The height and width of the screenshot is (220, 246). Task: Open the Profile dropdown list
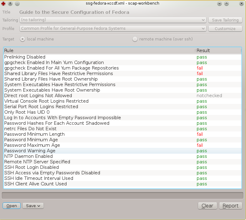(113, 28)
